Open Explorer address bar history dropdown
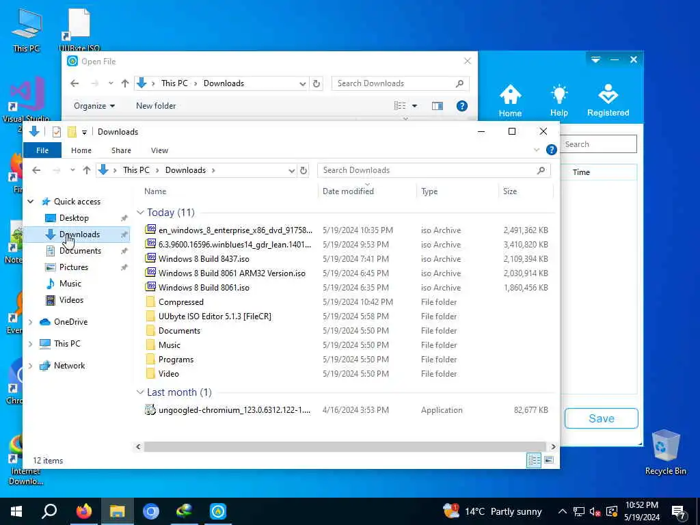The image size is (700, 525). [x=291, y=170]
